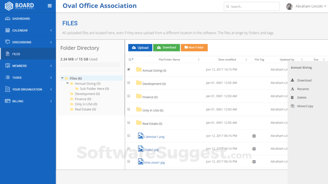Screen dimensions: 328x184
Task: Click the Discussions speech bubble icon
Action: click(x=8, y=42)
